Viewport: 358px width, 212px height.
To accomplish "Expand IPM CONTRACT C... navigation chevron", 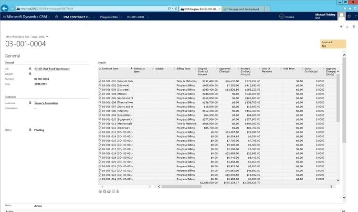I will [94, 17].
